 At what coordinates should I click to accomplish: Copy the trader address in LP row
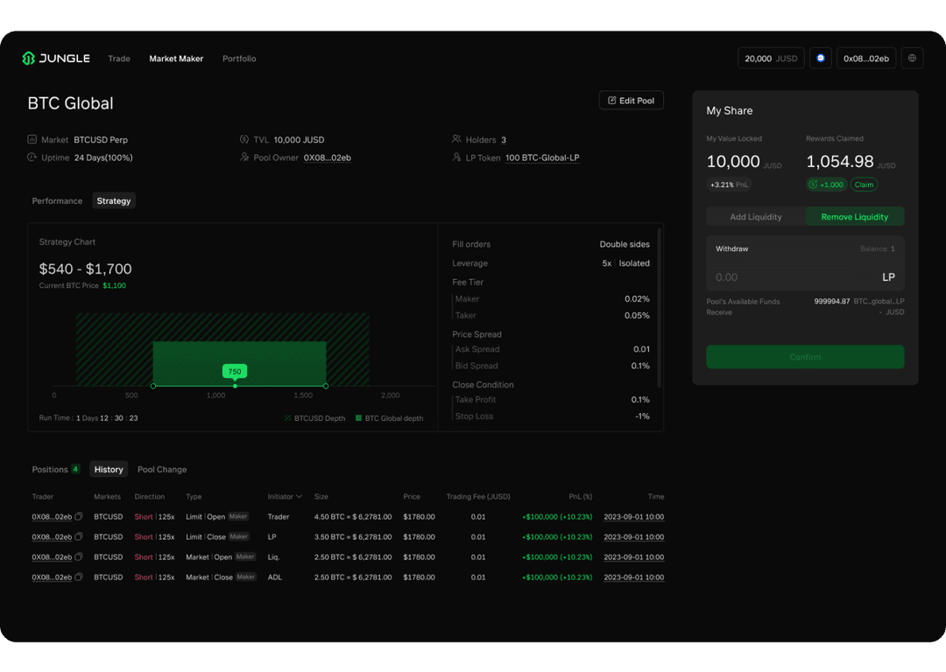coord(79,537)
